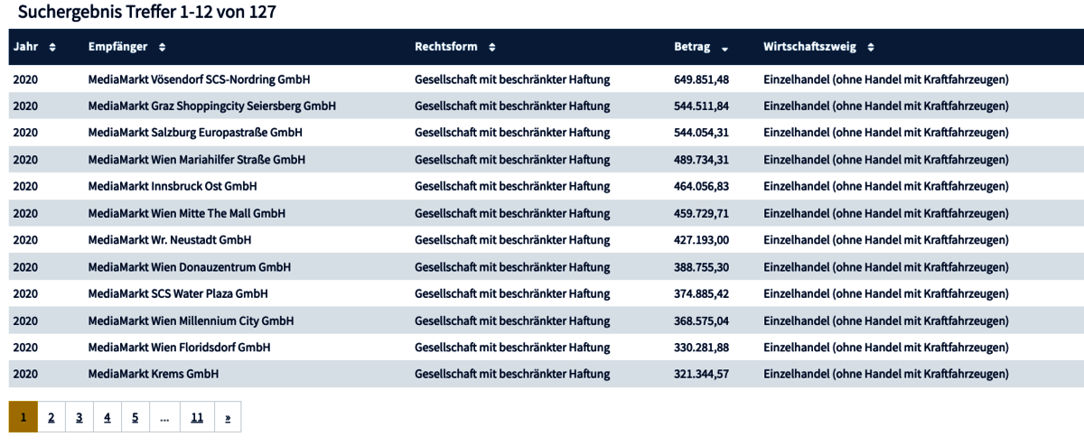Click the Betrag descending sort arrow
Image resolution: width=1084 pixels, height=446 pixels.
click(x=724, y=48)
